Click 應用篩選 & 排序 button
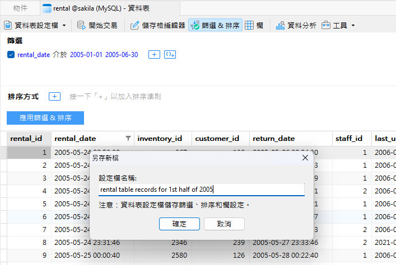The width and height of the screenshot is (396, 265). tap(45, 118)
